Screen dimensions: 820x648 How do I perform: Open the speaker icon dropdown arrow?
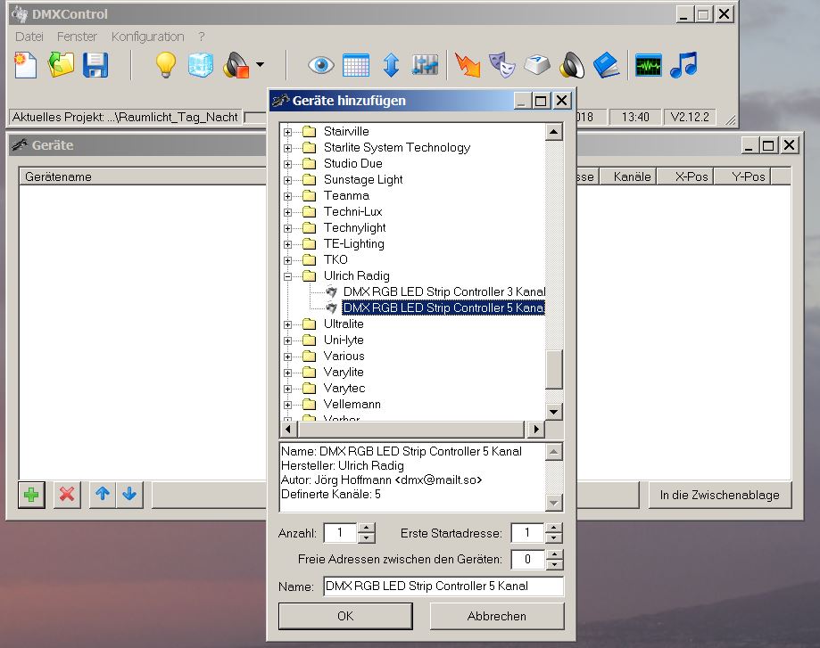coord(260,65)
